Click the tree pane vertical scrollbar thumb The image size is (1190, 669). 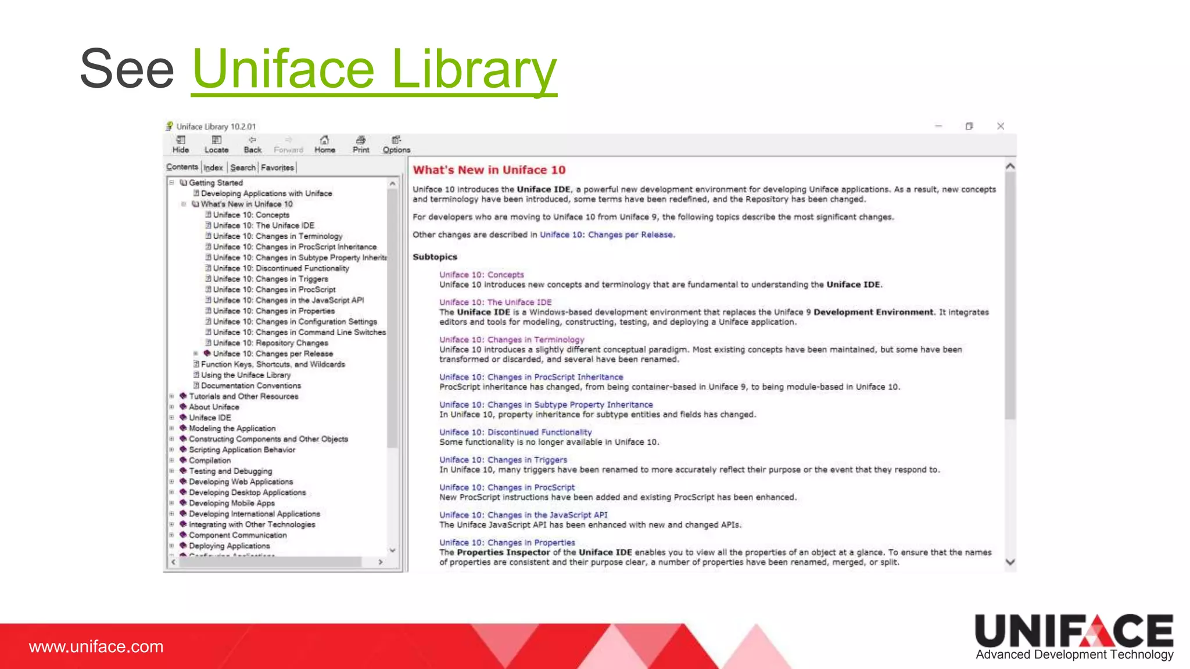tap(392, 318)
